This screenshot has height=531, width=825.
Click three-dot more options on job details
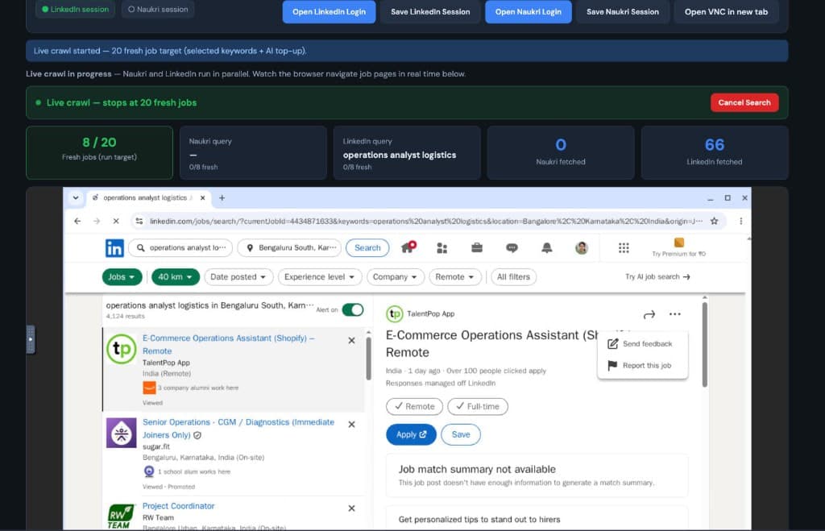(x=675, y=314)
